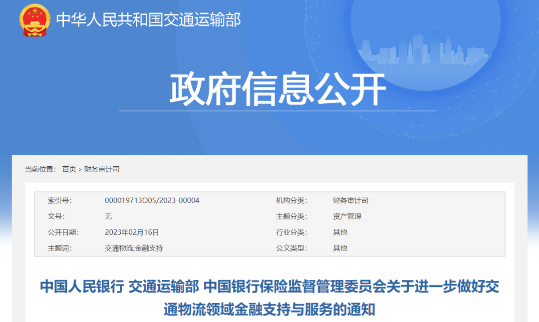The height and width of the screenshot is (322, 539).
Task: Open 中华人民共和国交通运输部 site title
Action: click(x=148, y=19)
